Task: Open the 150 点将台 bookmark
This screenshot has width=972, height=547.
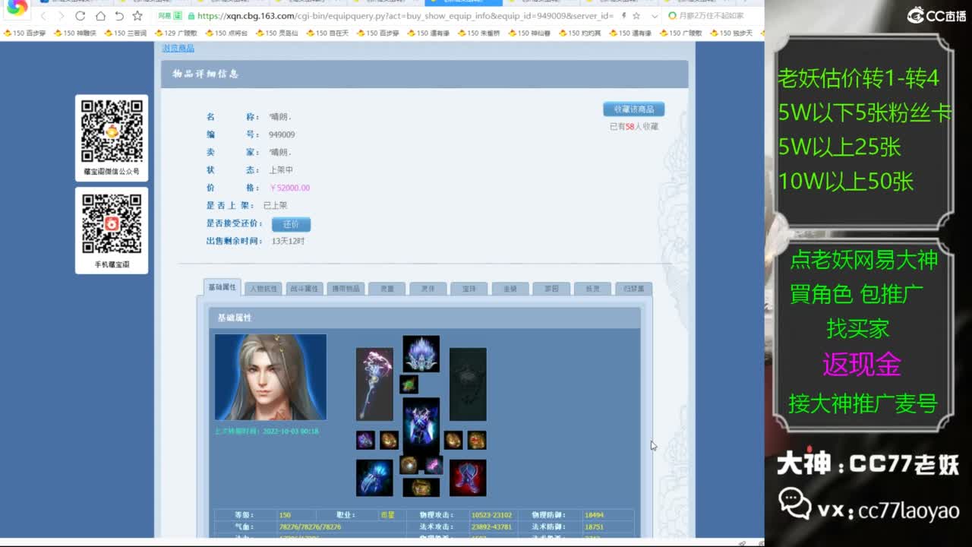Action: (x=226, y=33)
